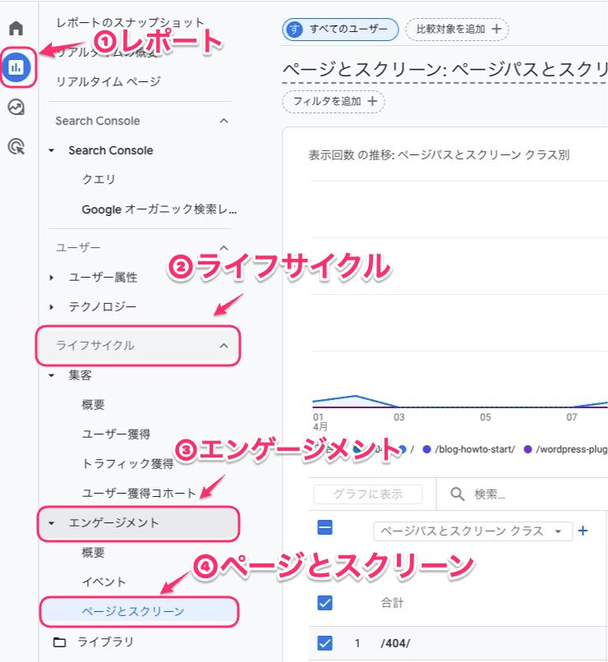Screen dimensions: 608x662
Task: Select ページとスクリーン in the sidebar
Action: (x=132, y=611)
